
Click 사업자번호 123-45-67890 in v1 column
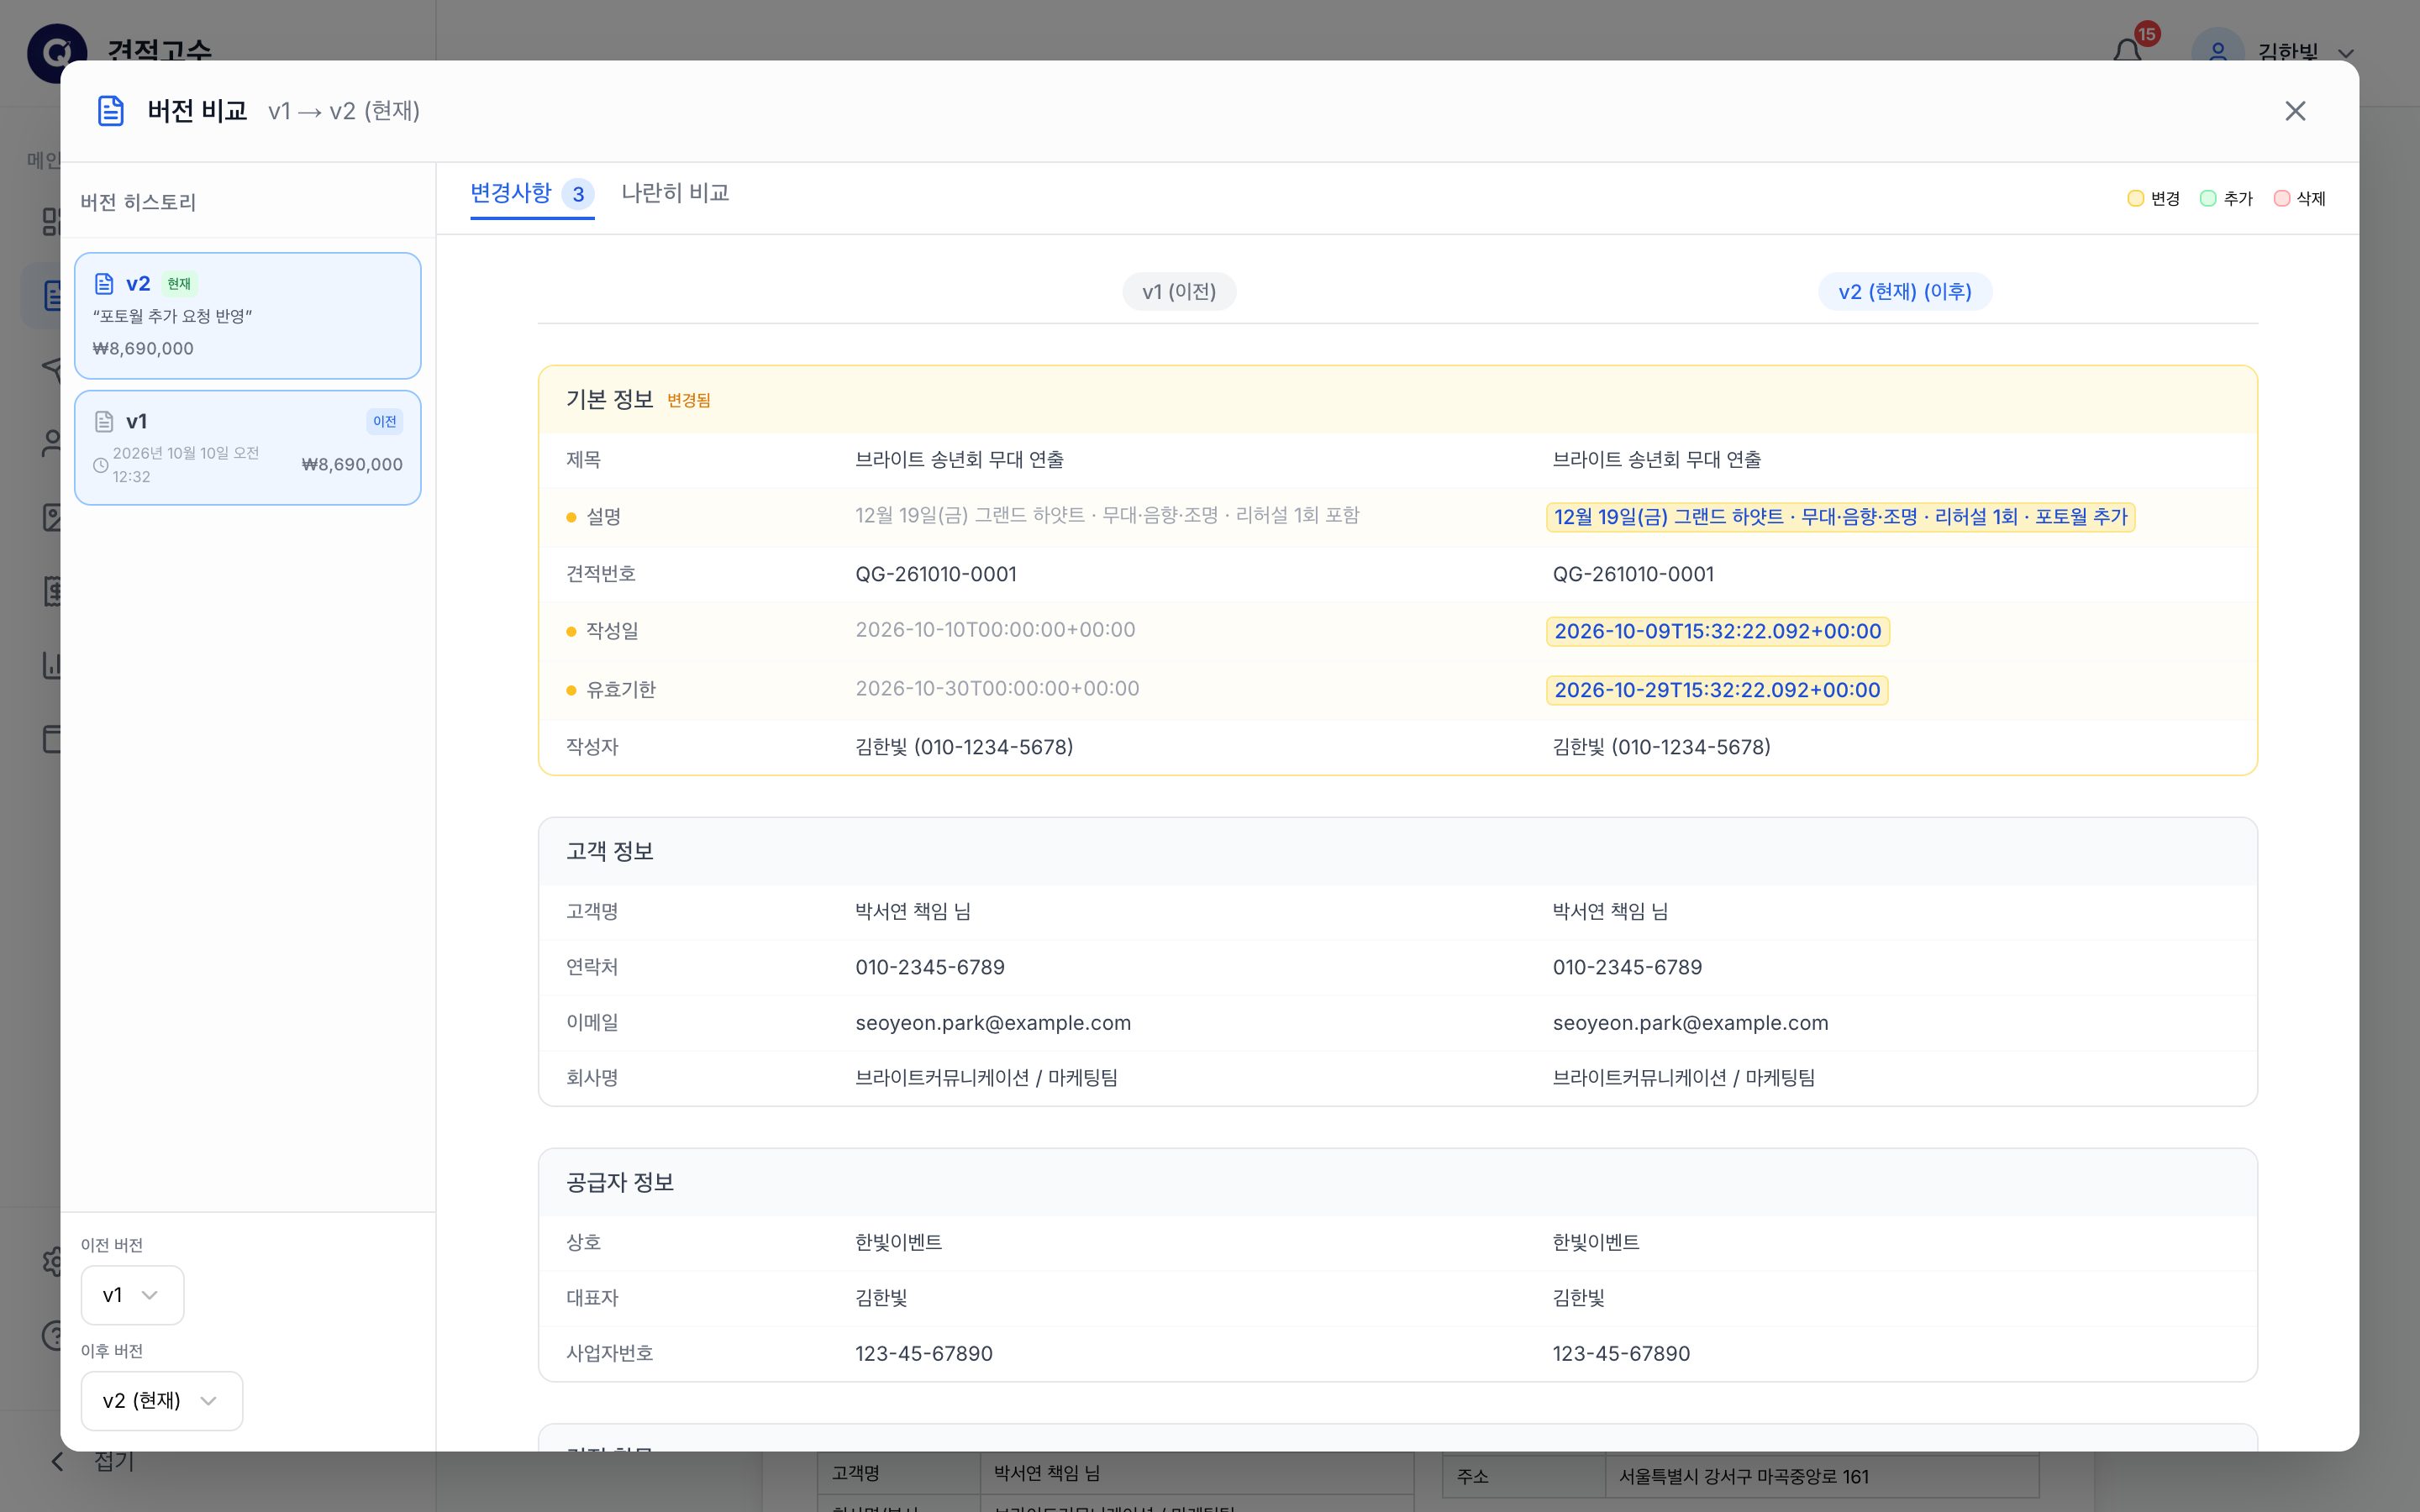click(x=924, y=1354)
